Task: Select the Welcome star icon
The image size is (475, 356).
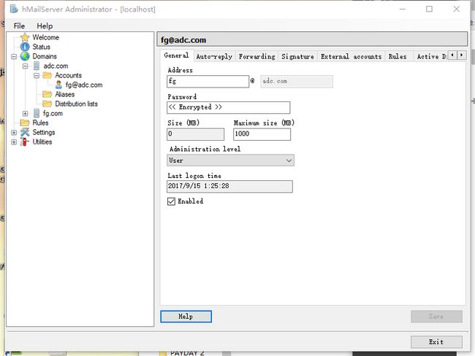Action: click(x=25, y=37)
